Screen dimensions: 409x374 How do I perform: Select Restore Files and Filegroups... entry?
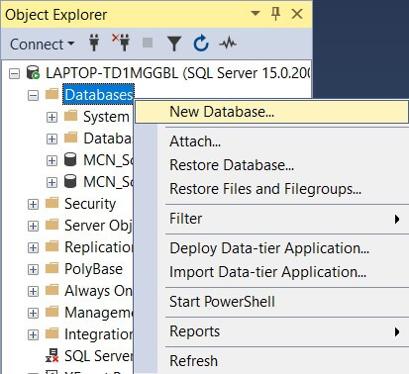coord(271,189)
